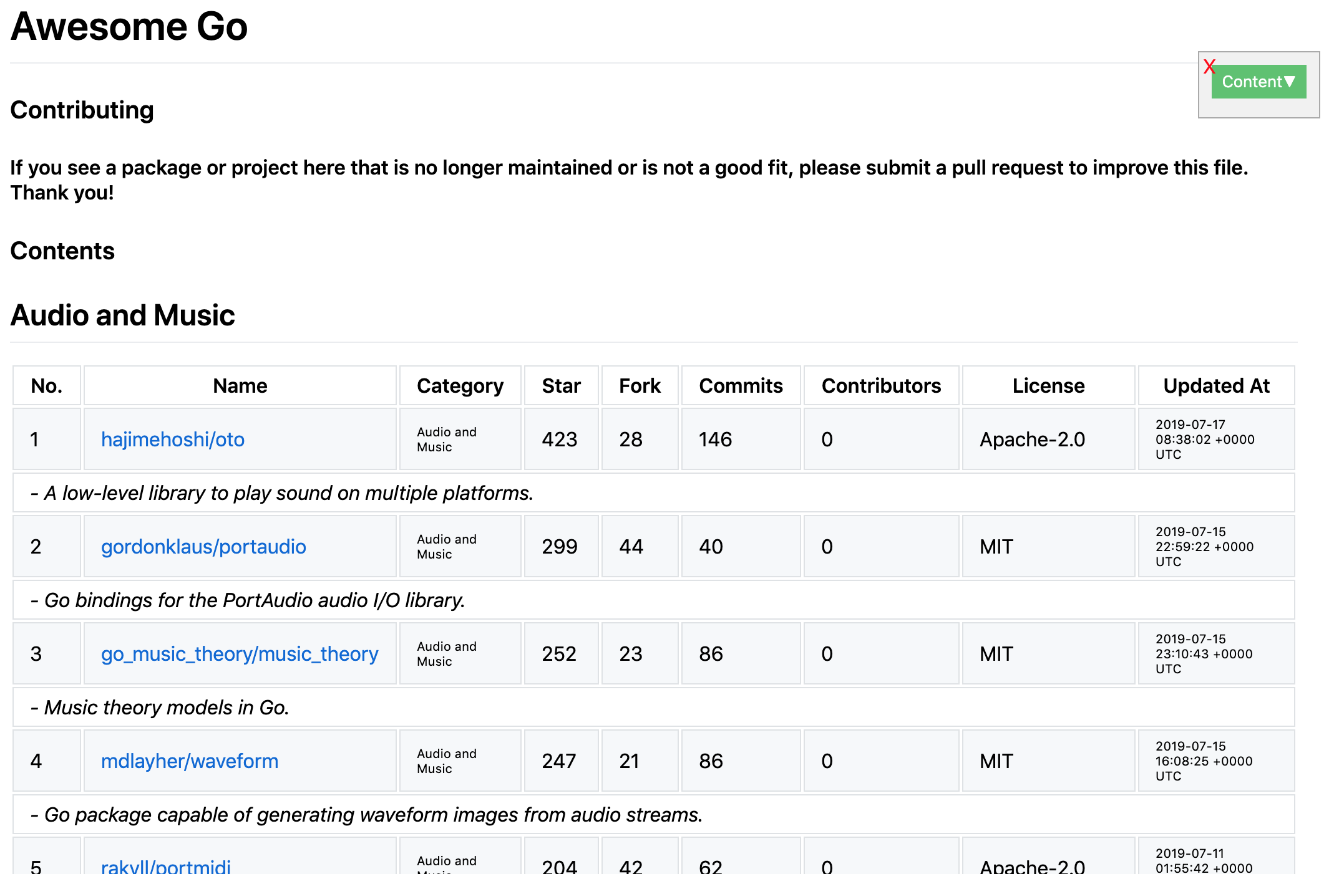Click the Category column header

point(460,386)
